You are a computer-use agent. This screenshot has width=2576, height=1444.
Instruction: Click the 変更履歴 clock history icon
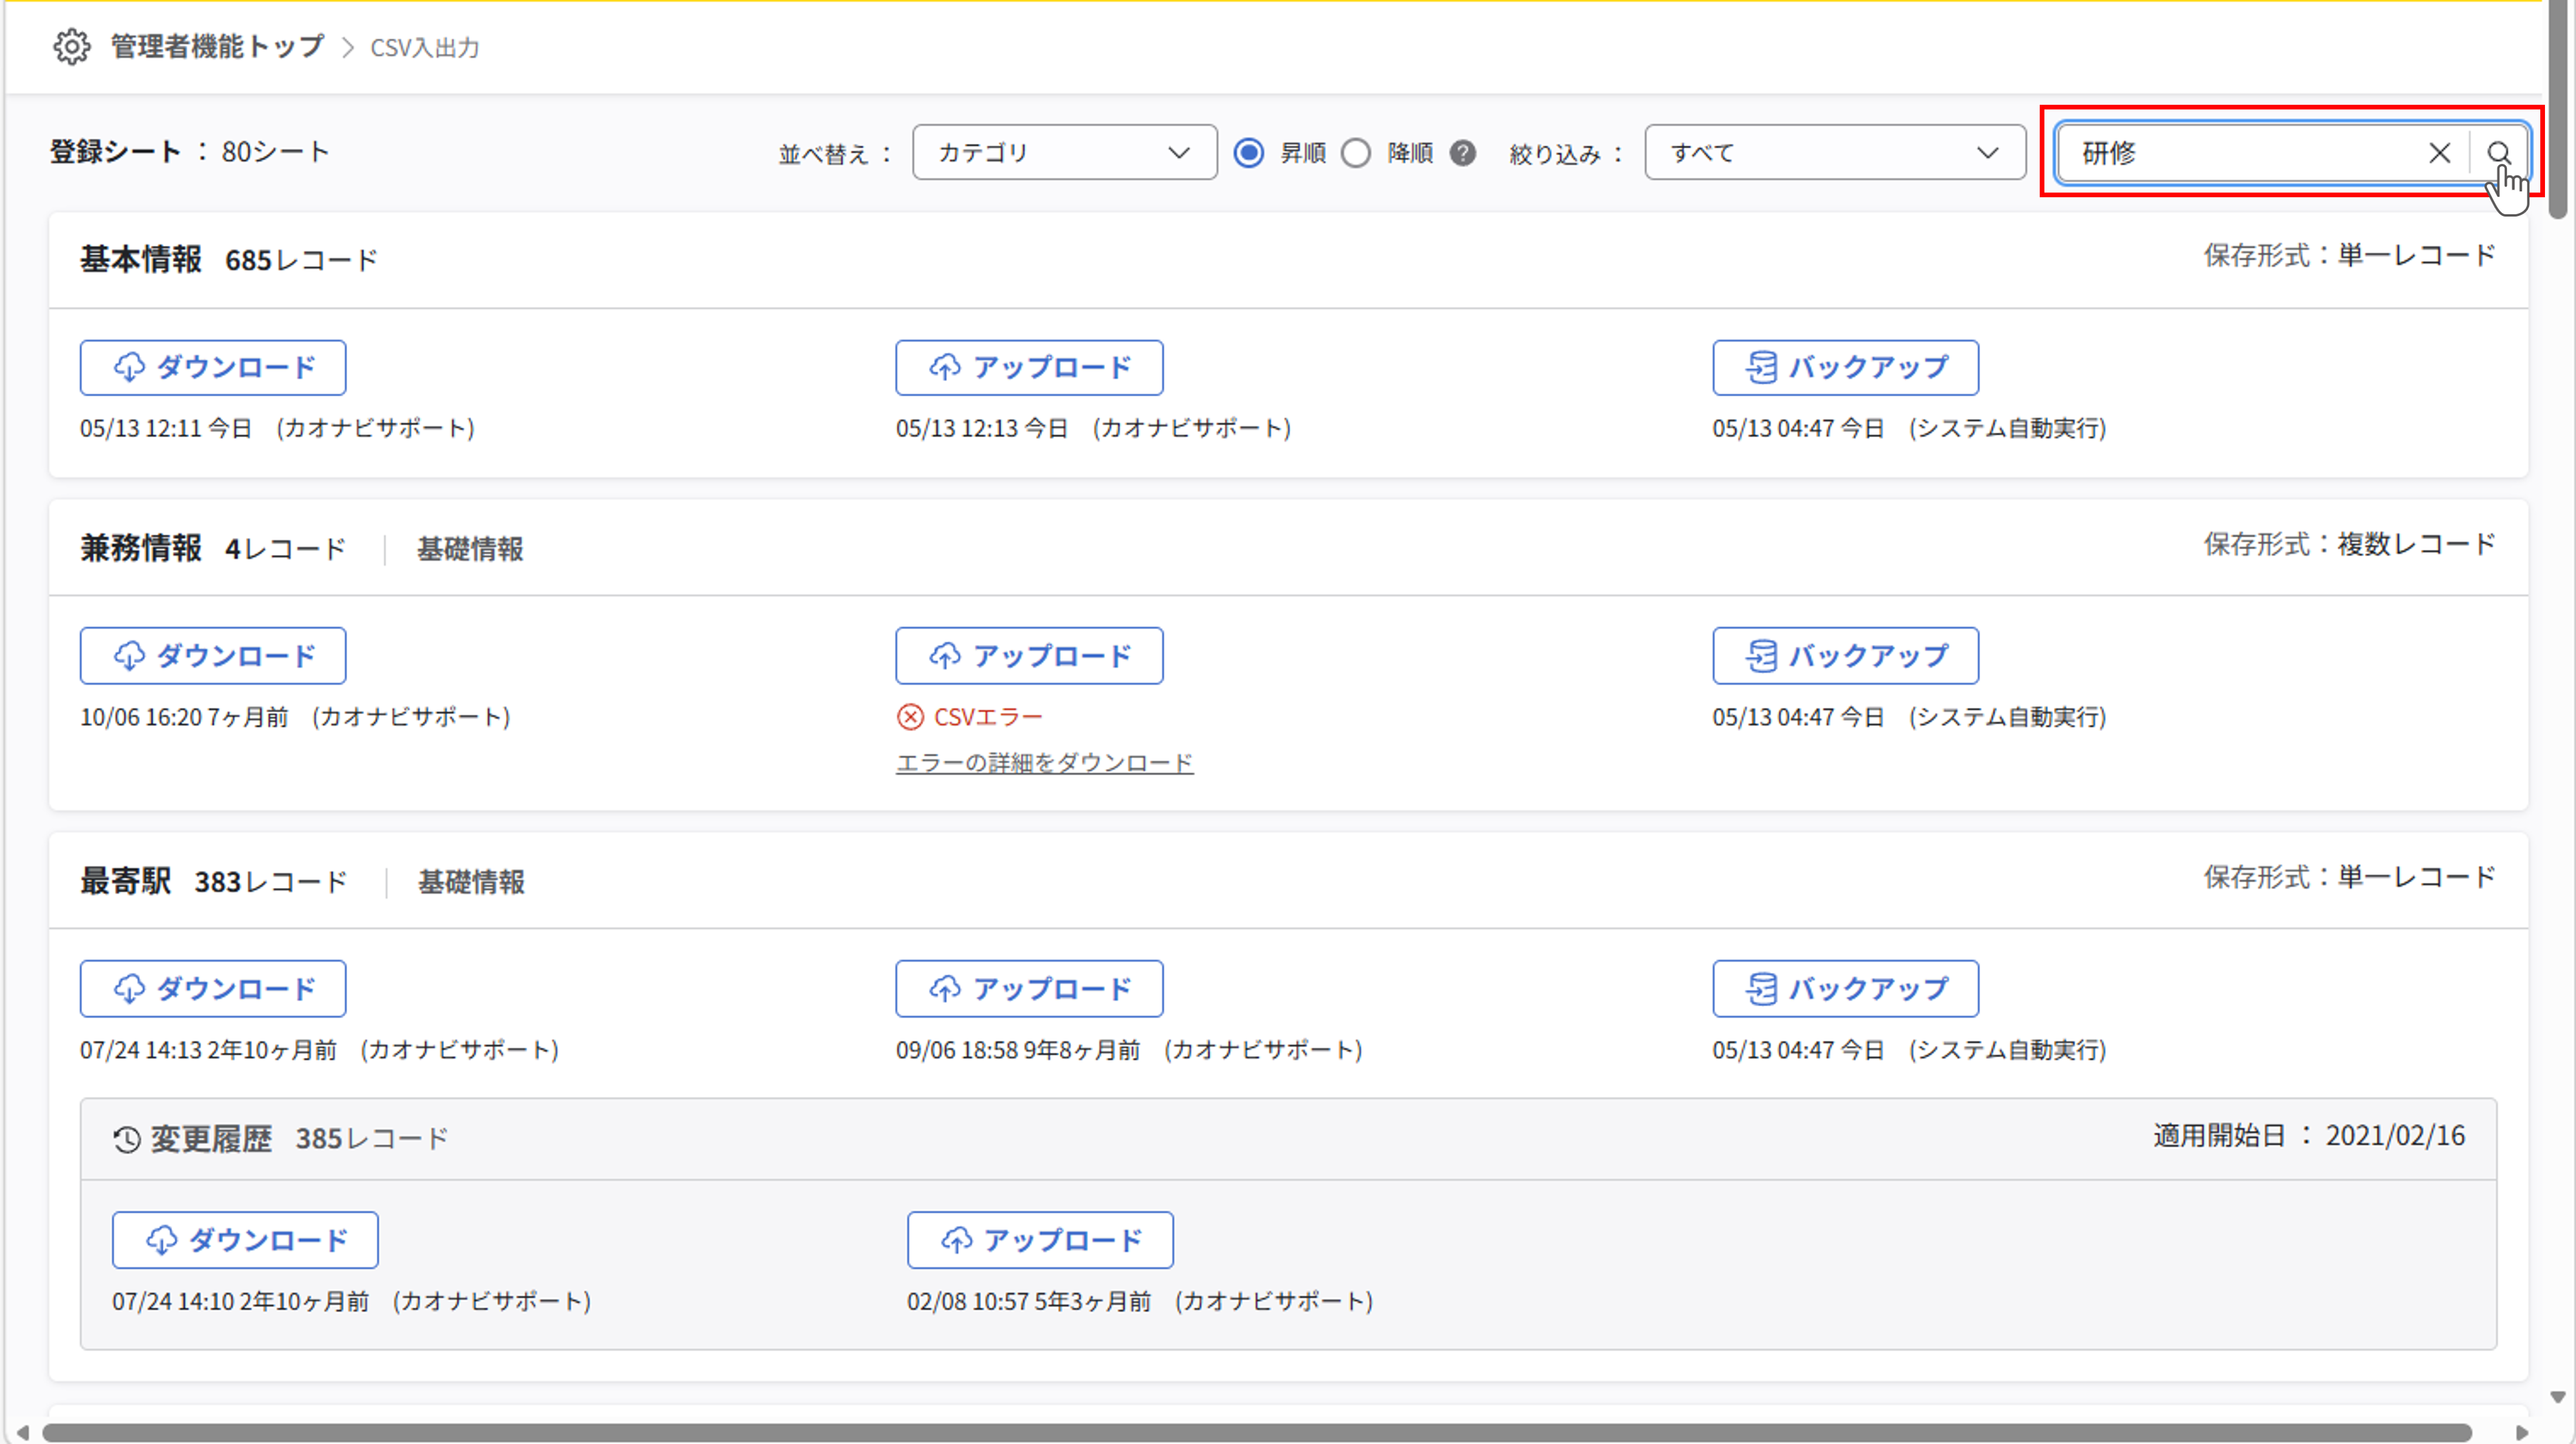click(x=127, y=1140)
